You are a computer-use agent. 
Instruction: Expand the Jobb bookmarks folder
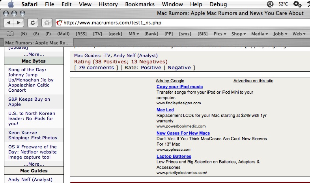(280, 34)
